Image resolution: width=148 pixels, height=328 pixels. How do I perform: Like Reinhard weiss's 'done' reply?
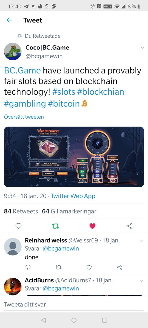tap(89, 267)
